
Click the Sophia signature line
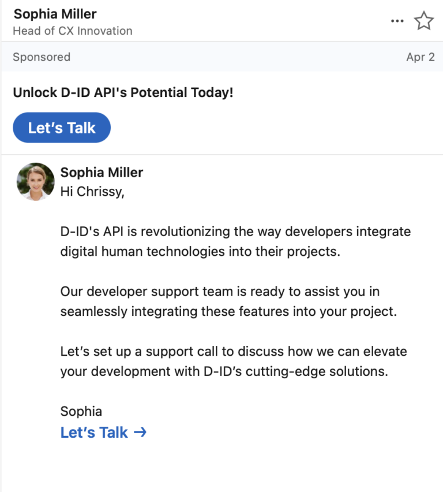pyautogui.click(x=81, y=411)
